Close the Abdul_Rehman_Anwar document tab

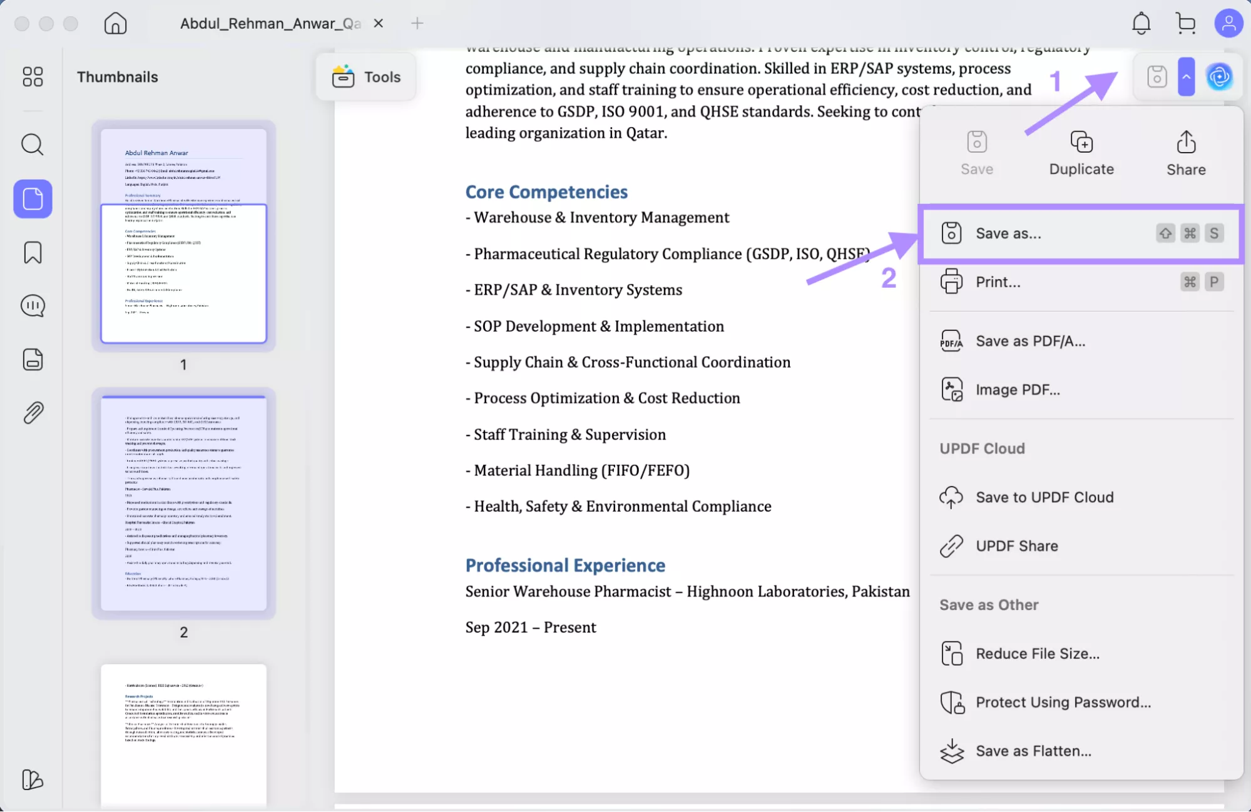tap(378, 23)
